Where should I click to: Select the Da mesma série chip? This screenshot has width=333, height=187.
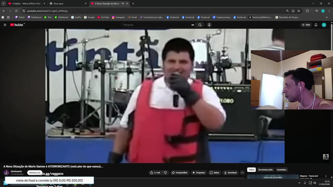(265, 170)
